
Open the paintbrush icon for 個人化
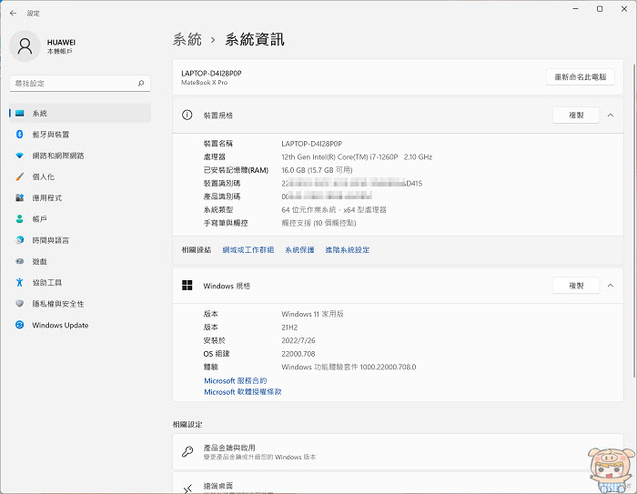coord(19,176)
